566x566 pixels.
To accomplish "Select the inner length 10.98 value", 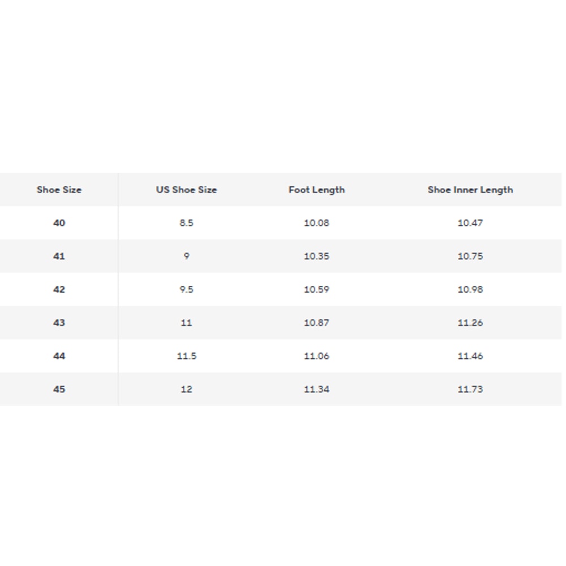I will pyautogui.click(x=470, y=289).
